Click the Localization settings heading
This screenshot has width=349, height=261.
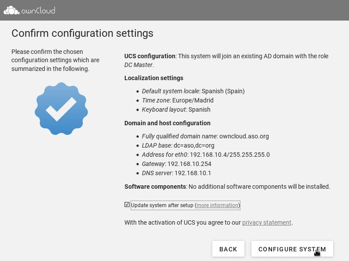pyautogui.click(x=154, y=78)
